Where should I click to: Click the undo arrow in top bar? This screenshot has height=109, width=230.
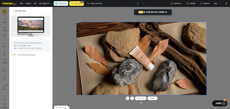[x=138, y=3]
